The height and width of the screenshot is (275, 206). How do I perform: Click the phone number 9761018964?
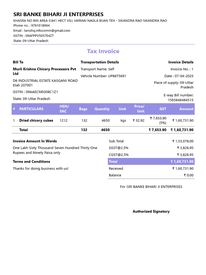40,26
